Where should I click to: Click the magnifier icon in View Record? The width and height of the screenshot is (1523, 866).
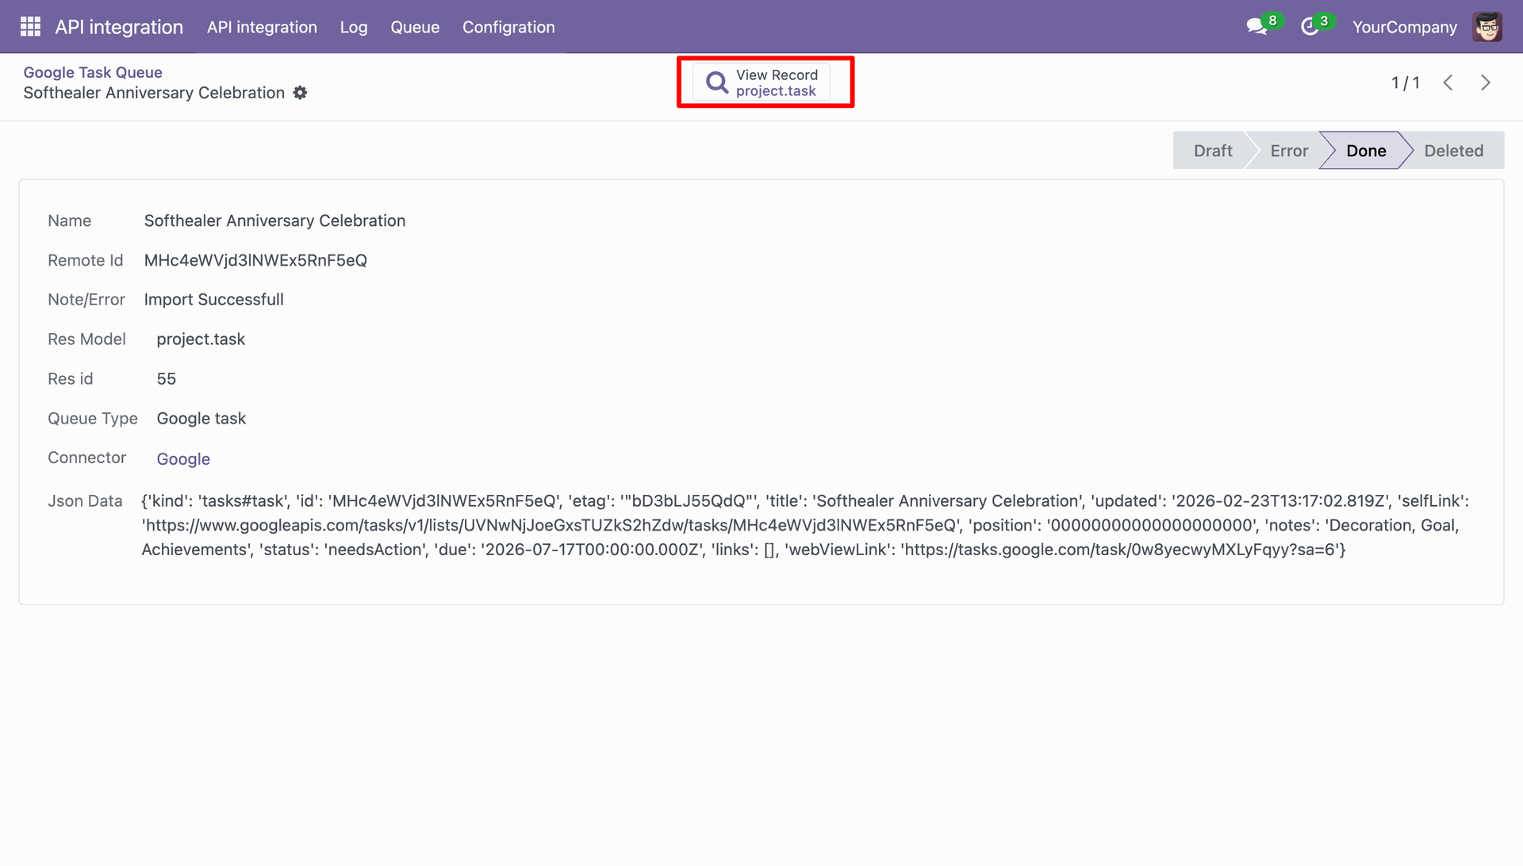(717, 82)
